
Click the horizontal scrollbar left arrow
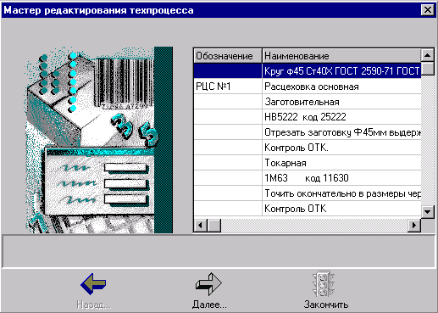tap(201, 226)
